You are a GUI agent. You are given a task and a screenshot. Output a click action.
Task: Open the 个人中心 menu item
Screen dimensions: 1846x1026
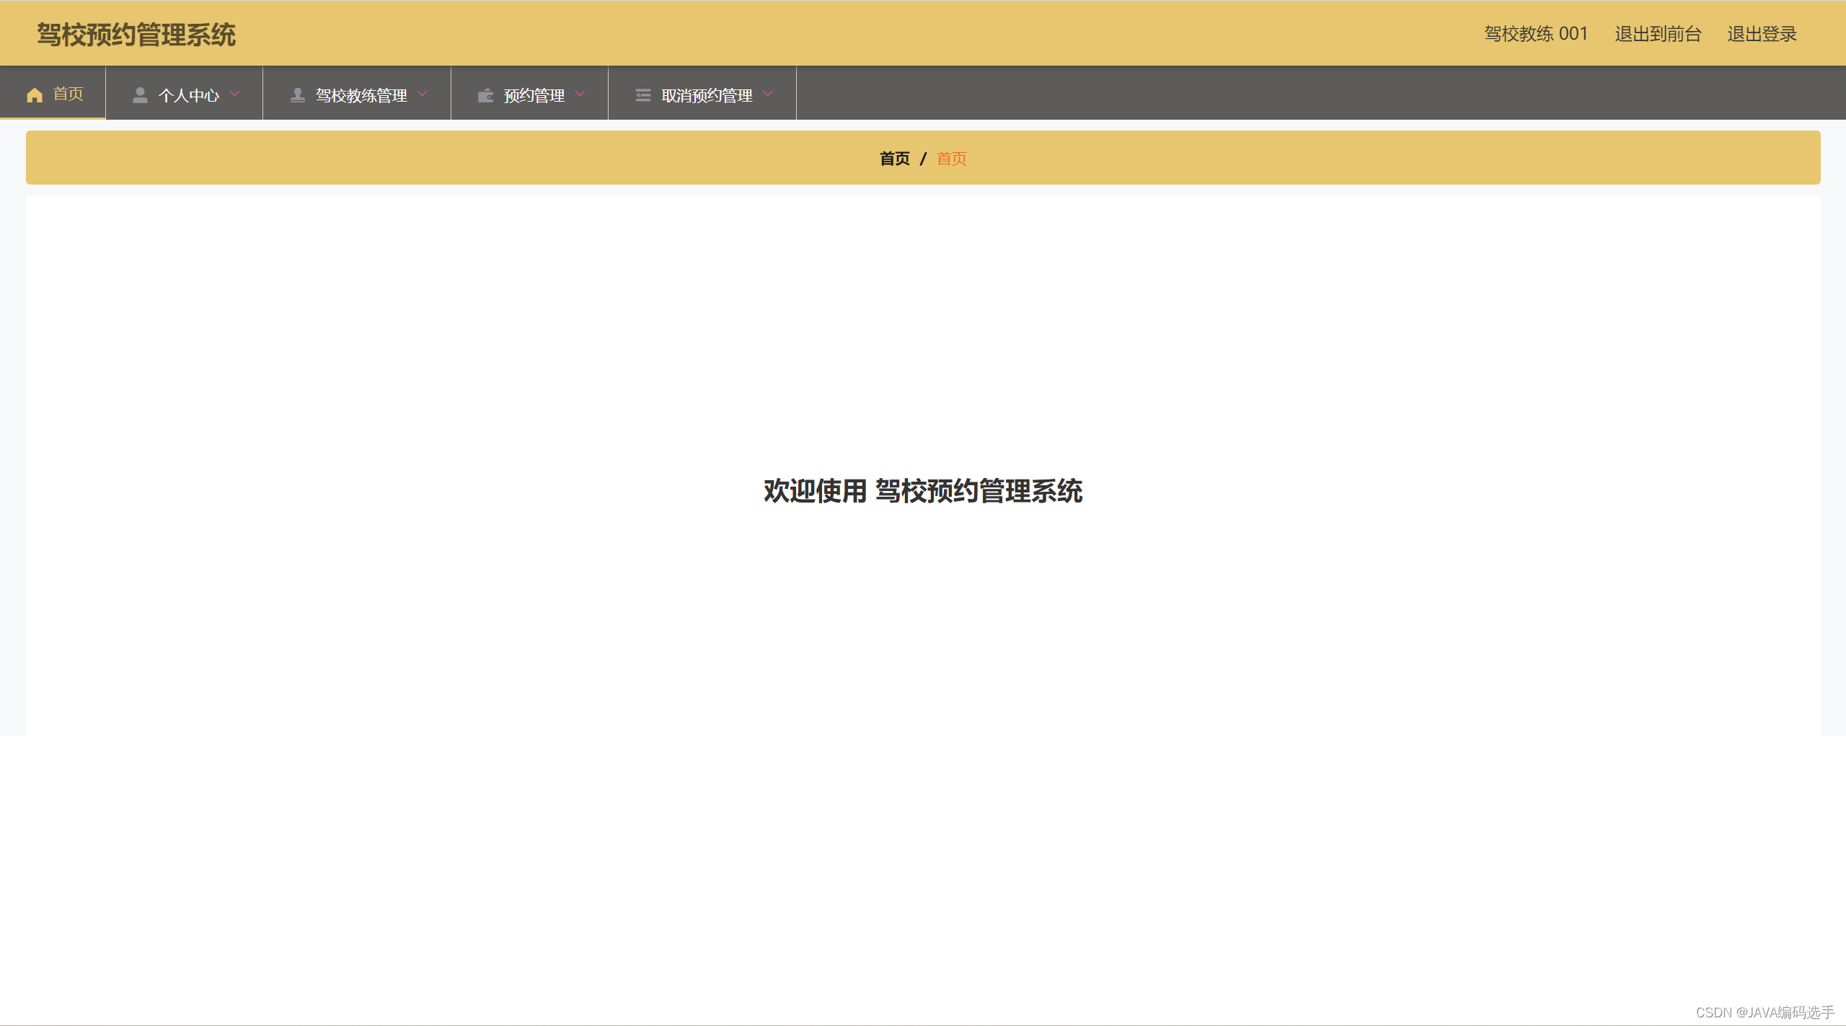point(188,94)
